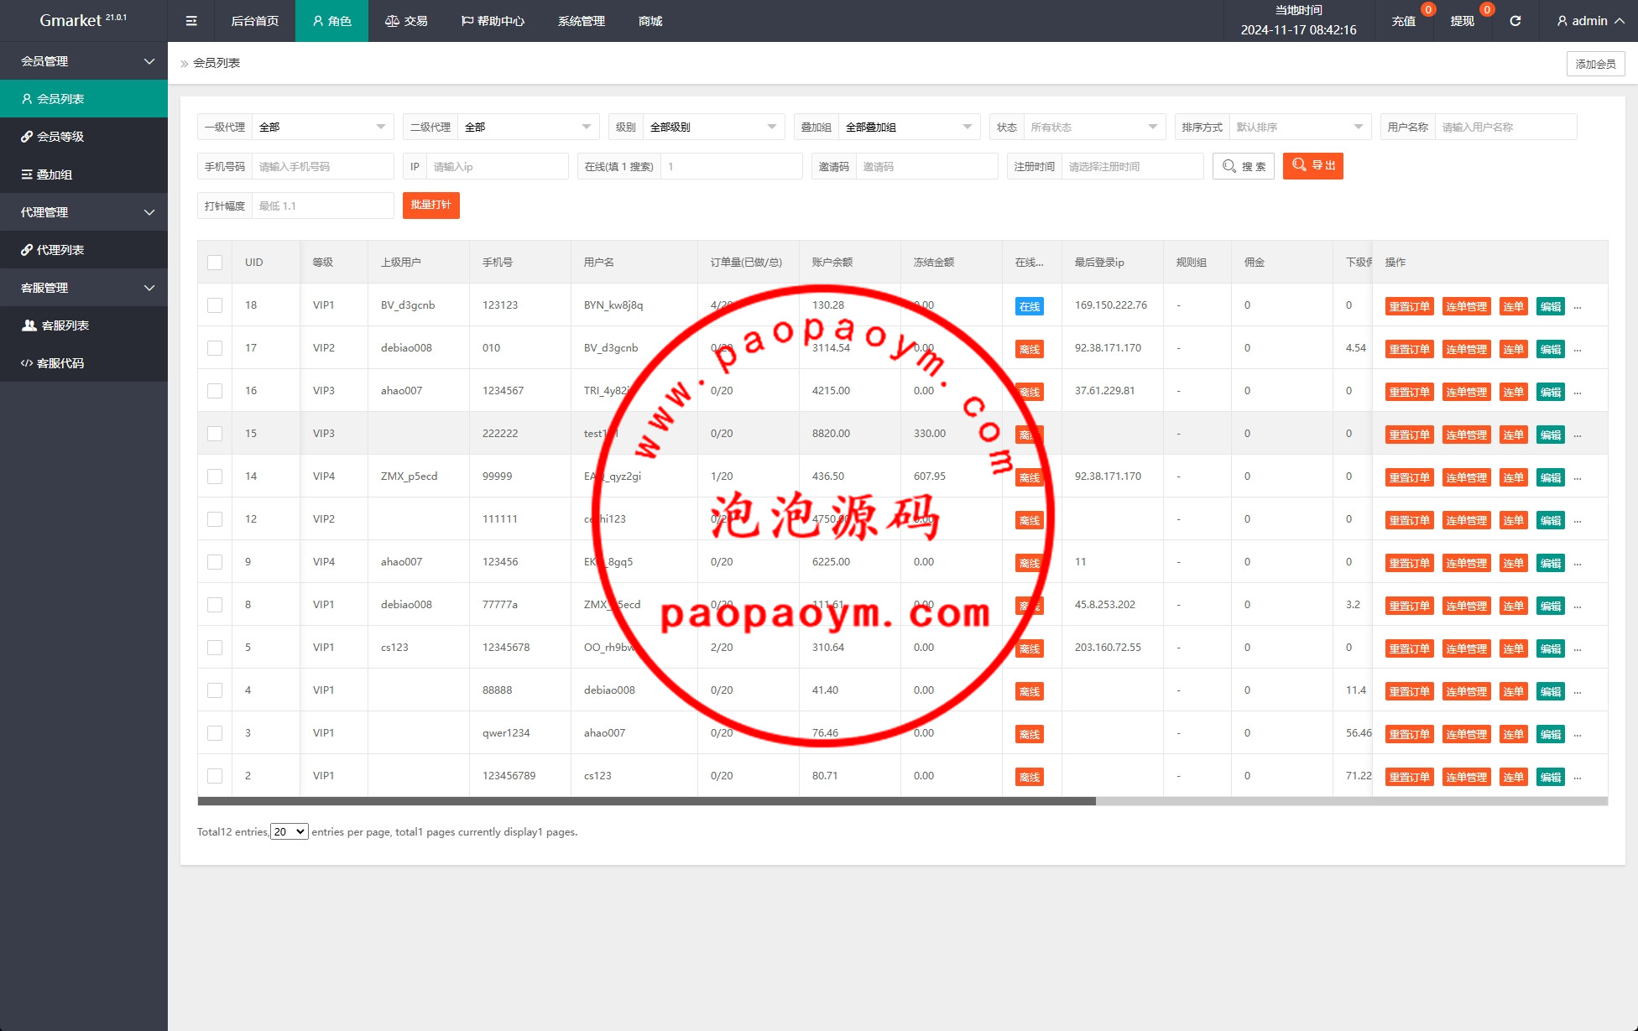Screen dimensions: 1638x1031
Task: Open 会员等级 in the sidebar
Action: (x=84, y=137)
